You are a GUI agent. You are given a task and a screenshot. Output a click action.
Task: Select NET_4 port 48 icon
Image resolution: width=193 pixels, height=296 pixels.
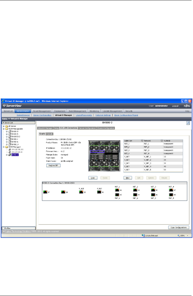(x=171, y=195)
